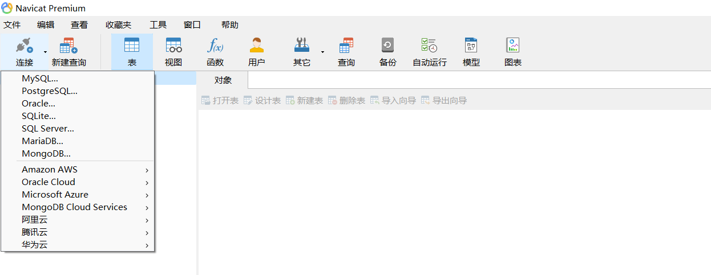Click the 打开表 (Open Table) button
This screenshot has height=275, width=711.
(x=220, y=101)
